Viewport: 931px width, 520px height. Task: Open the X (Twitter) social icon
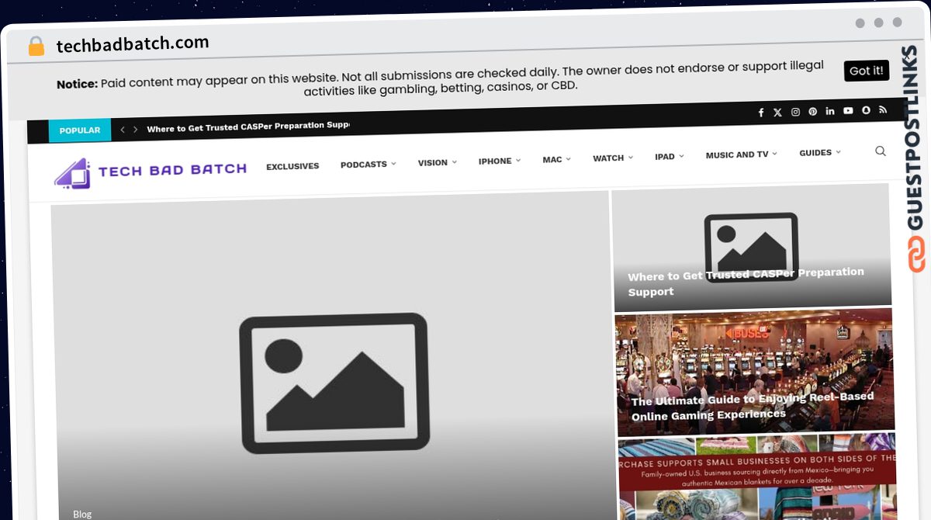777,113
